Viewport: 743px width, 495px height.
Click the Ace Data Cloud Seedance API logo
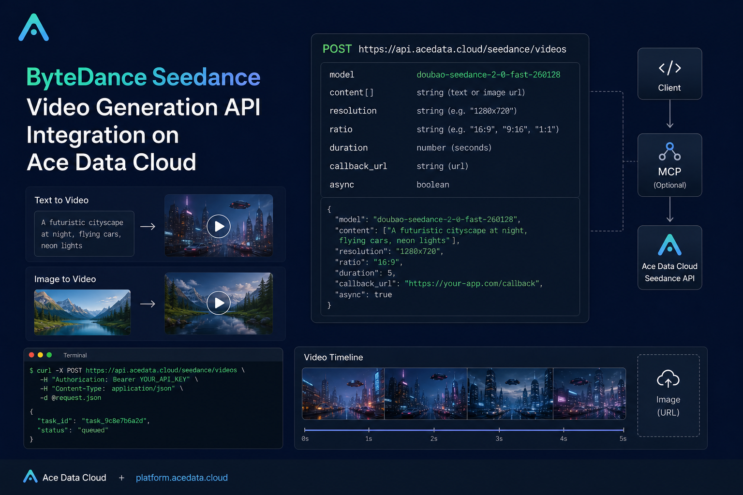coord(669,245)
